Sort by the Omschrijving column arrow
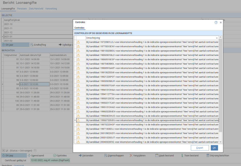 [x=217, y=38]
